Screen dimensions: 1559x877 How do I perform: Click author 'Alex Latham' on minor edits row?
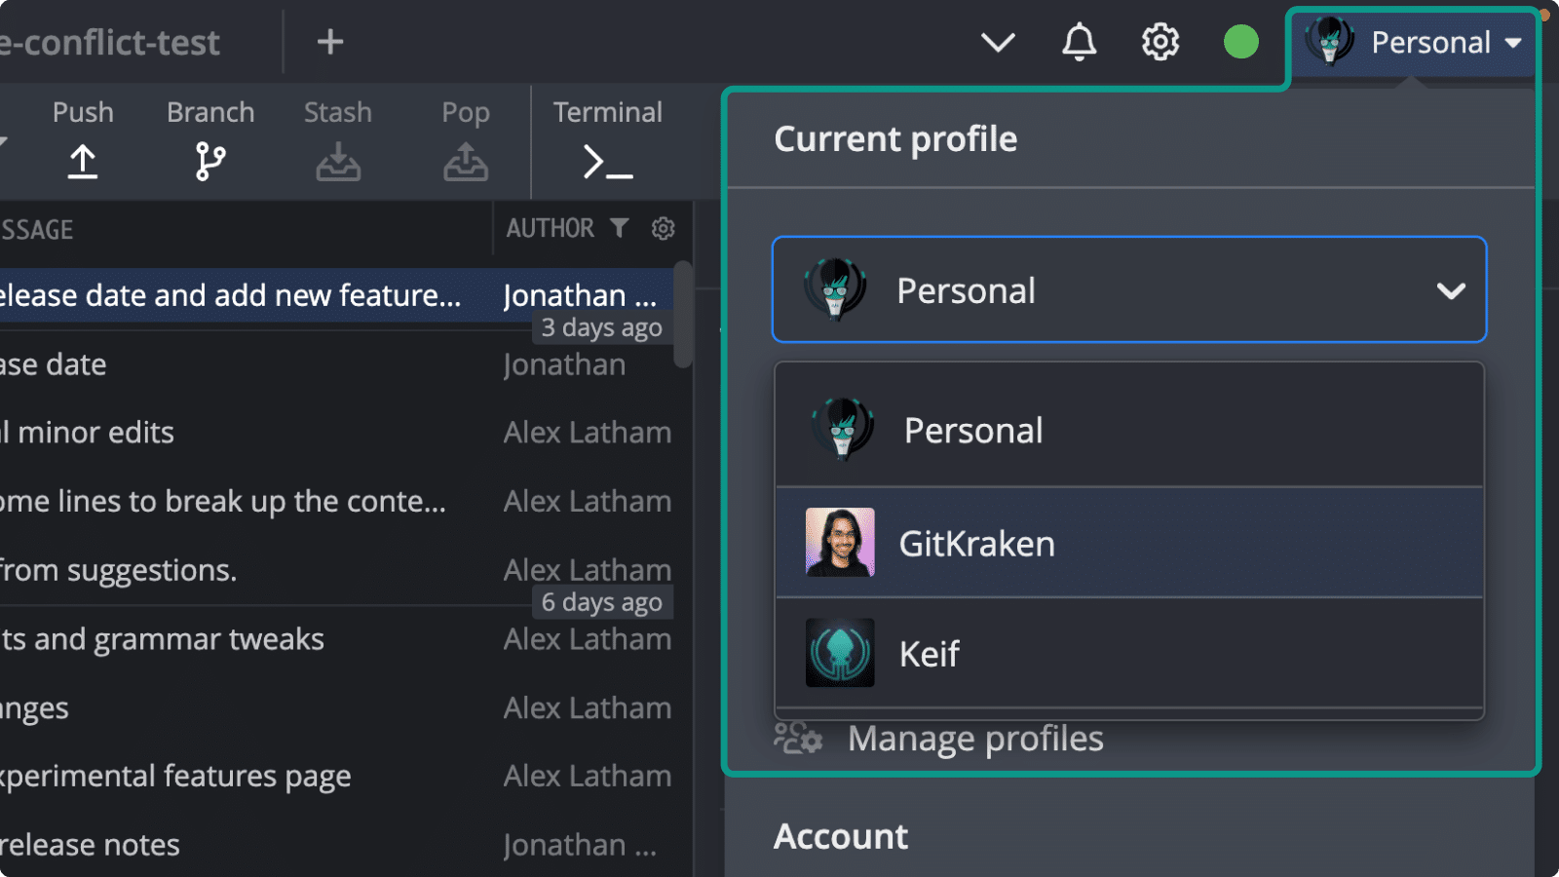click(588, 433)
